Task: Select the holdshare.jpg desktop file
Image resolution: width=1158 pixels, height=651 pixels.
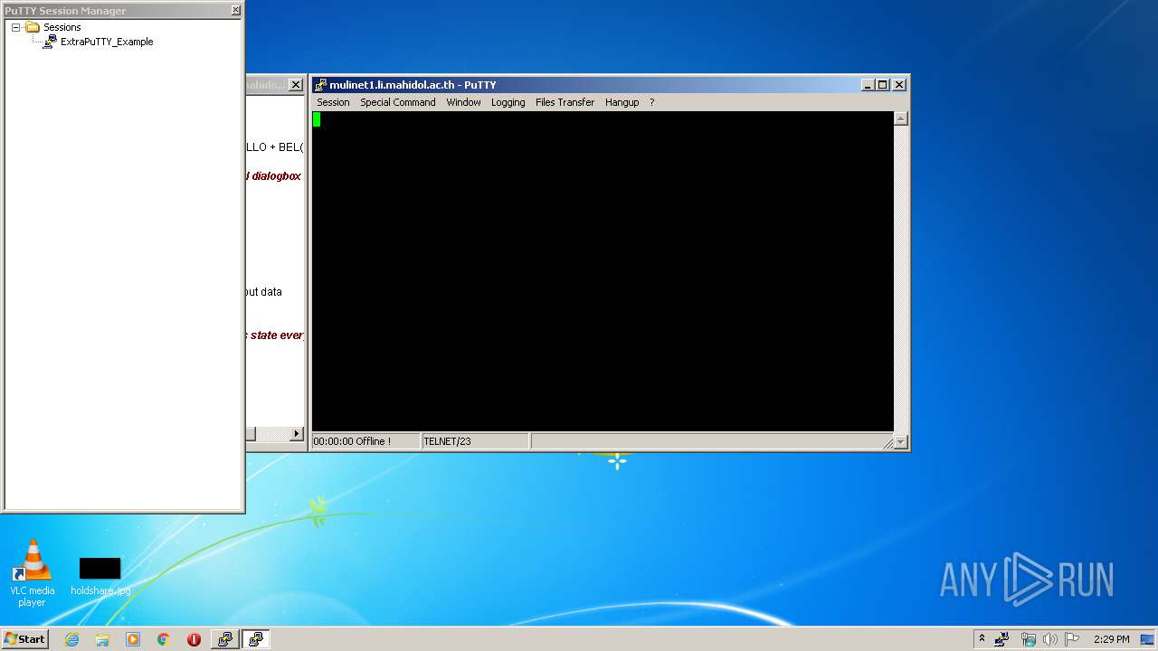Action: pyautogui.click(x=100, y=577)
